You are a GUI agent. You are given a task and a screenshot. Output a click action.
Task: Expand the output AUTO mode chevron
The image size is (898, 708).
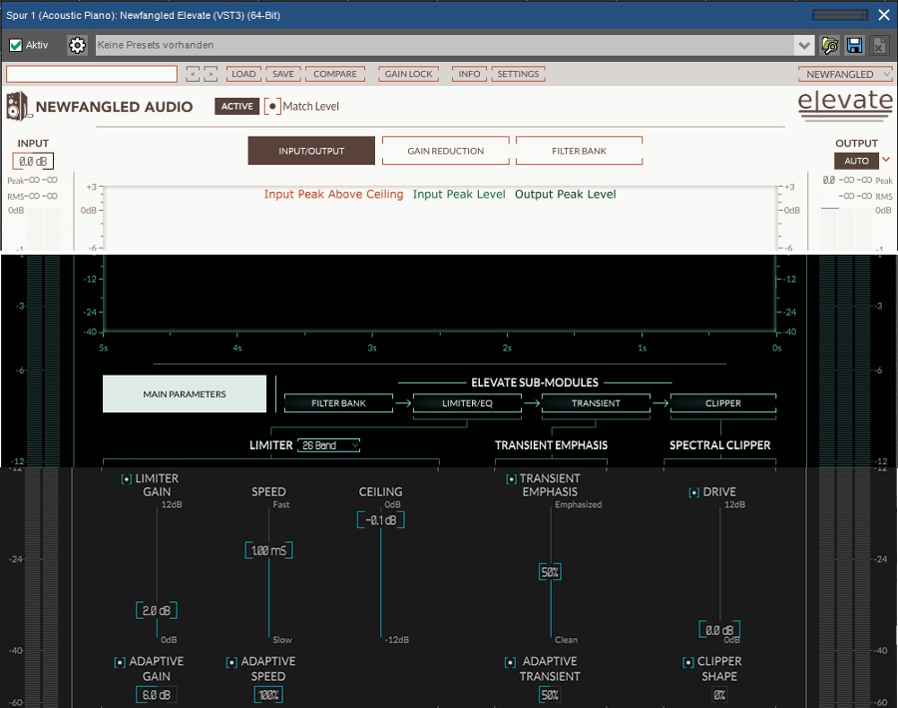click(x=886, y=160)
